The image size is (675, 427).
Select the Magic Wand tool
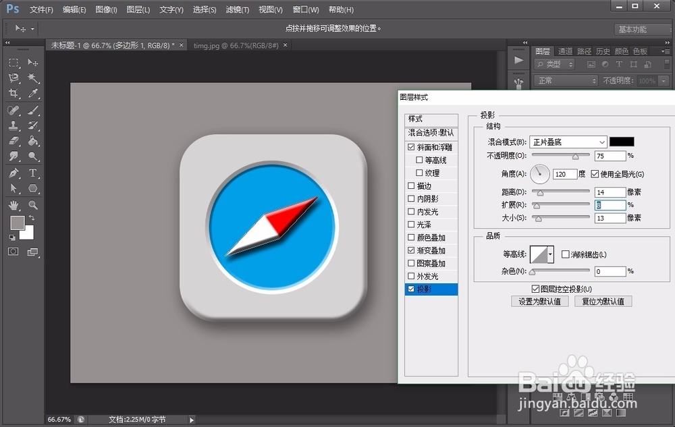pos(33,78)
